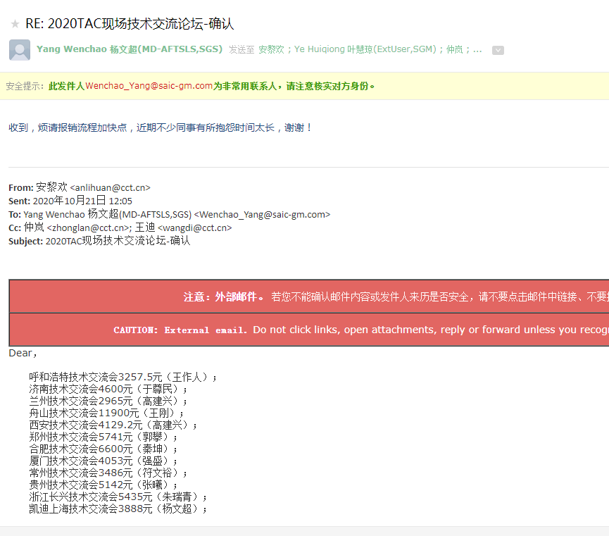Screen dimensions: 609x536
Task: Select recipient Ye Huiqiong 叶慧琼 in the header
Action: click(x=365, y=49)
